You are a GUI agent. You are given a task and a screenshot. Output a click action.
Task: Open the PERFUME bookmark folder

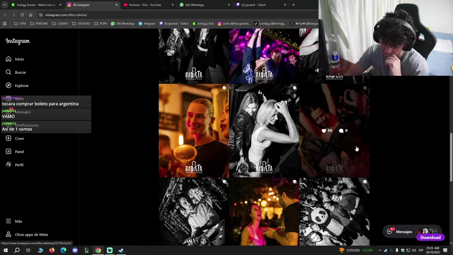tap(39, 24)
